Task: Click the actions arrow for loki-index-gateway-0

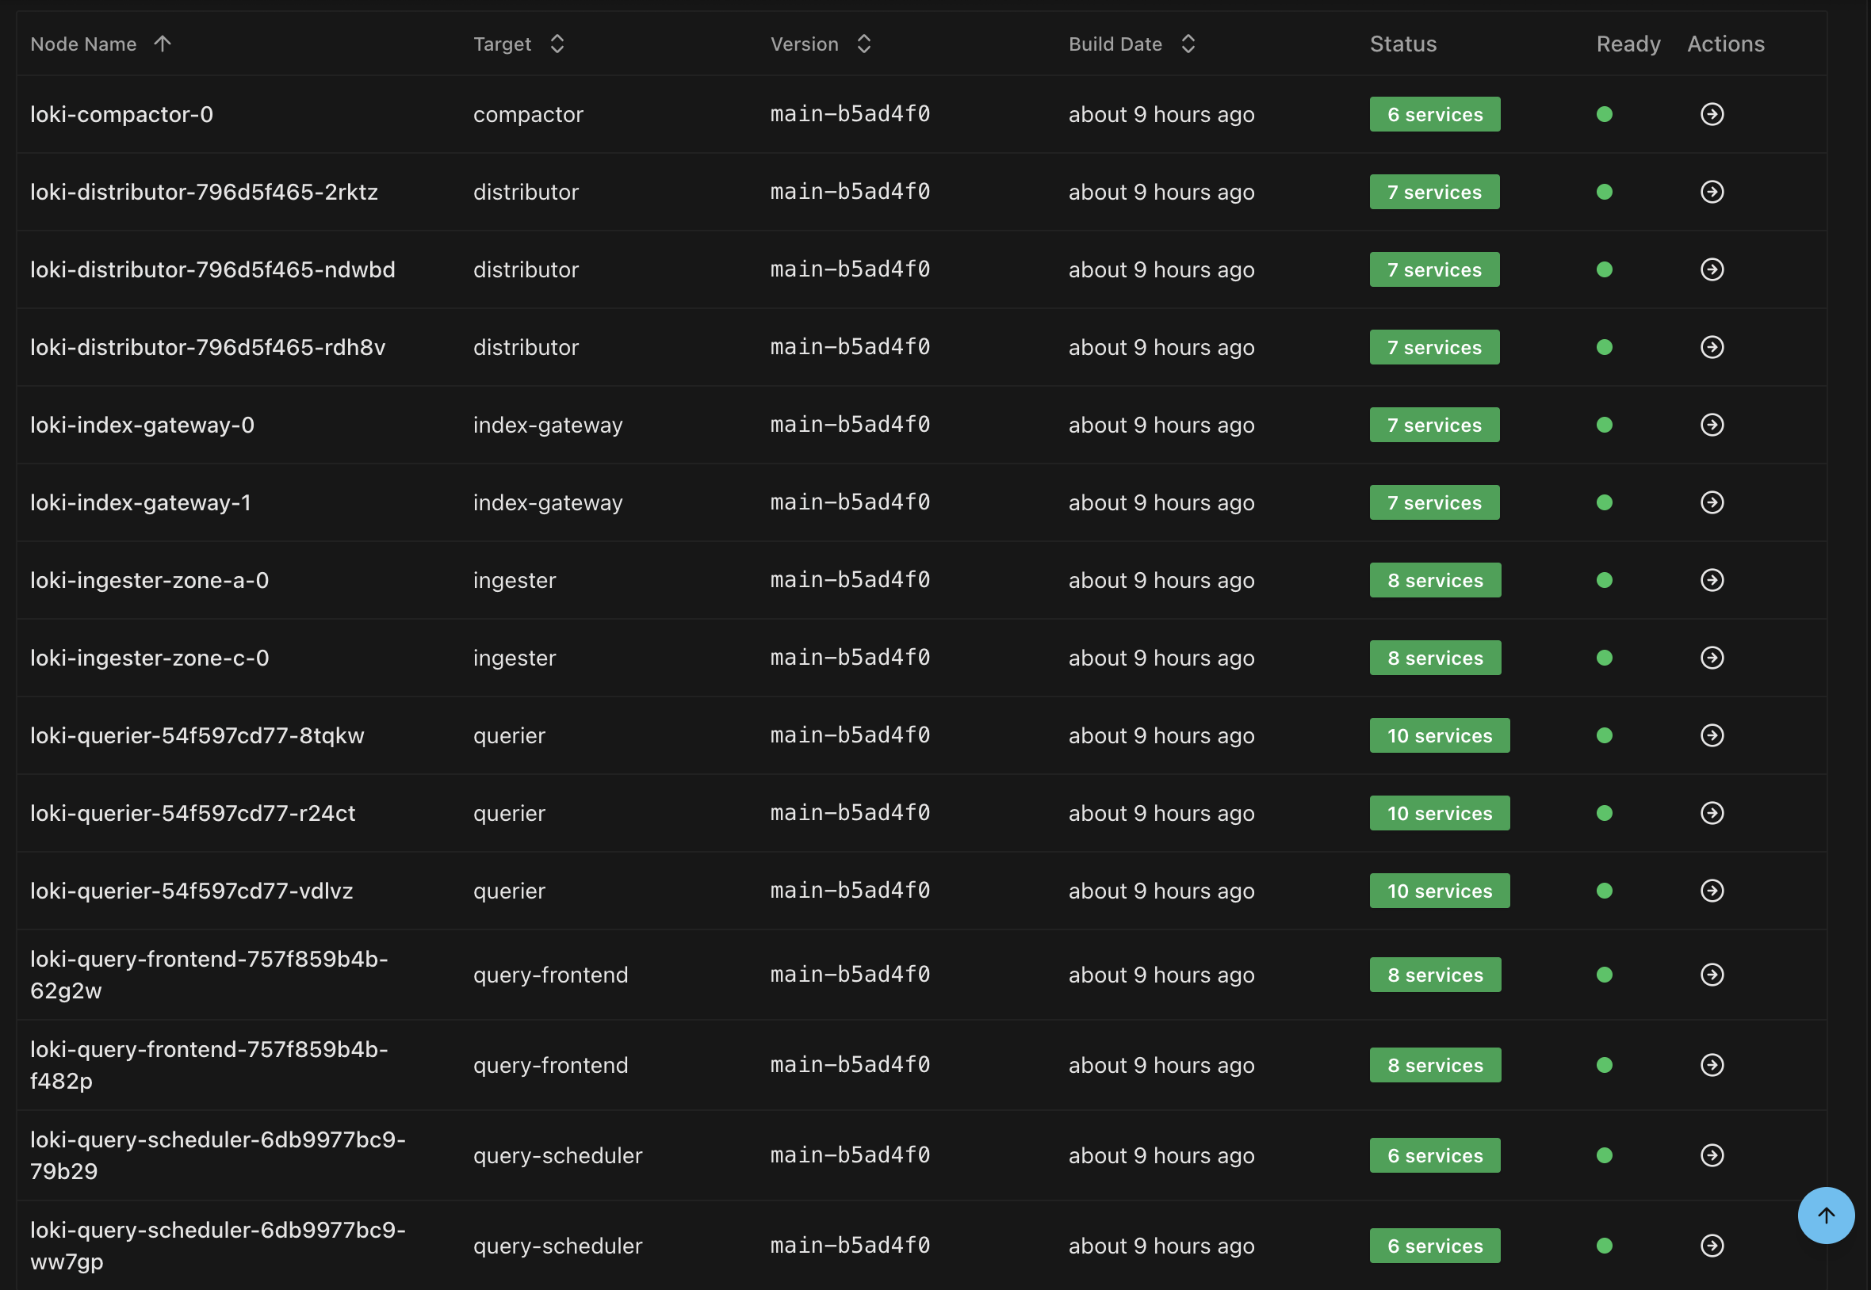Action: (x=1712, y=425)
